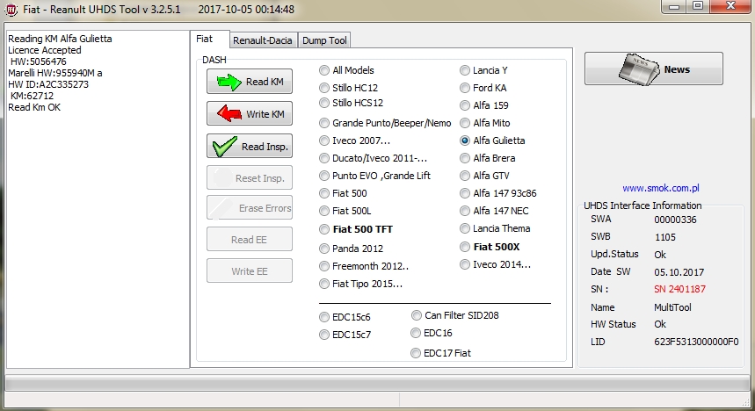
Task: Select the EDC17 Fiat radio button
Action: tap(416, 353)
